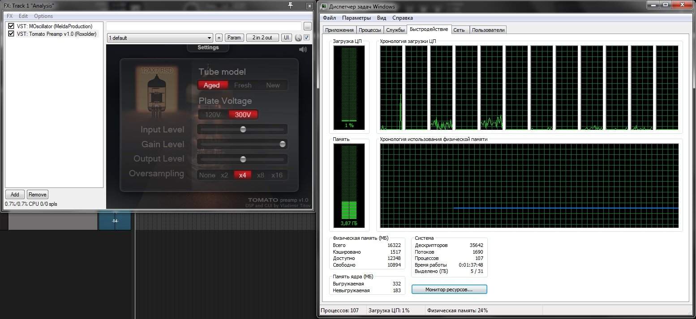Open the Settings tab in Tomato Preamp
This screenshot has width=696, height=319.
[208, 47]
